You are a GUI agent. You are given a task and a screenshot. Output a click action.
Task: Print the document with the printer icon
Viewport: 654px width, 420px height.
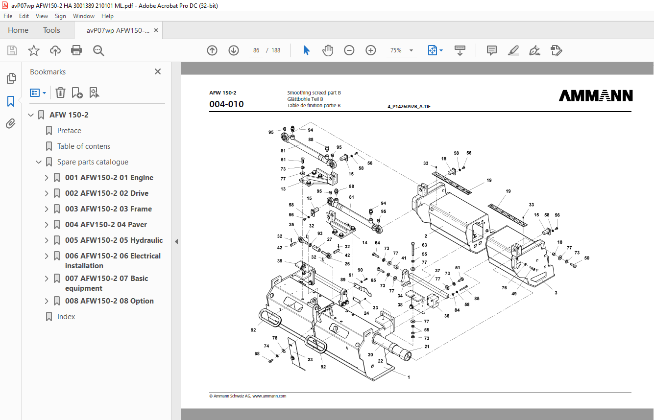(x=76, y=50)
